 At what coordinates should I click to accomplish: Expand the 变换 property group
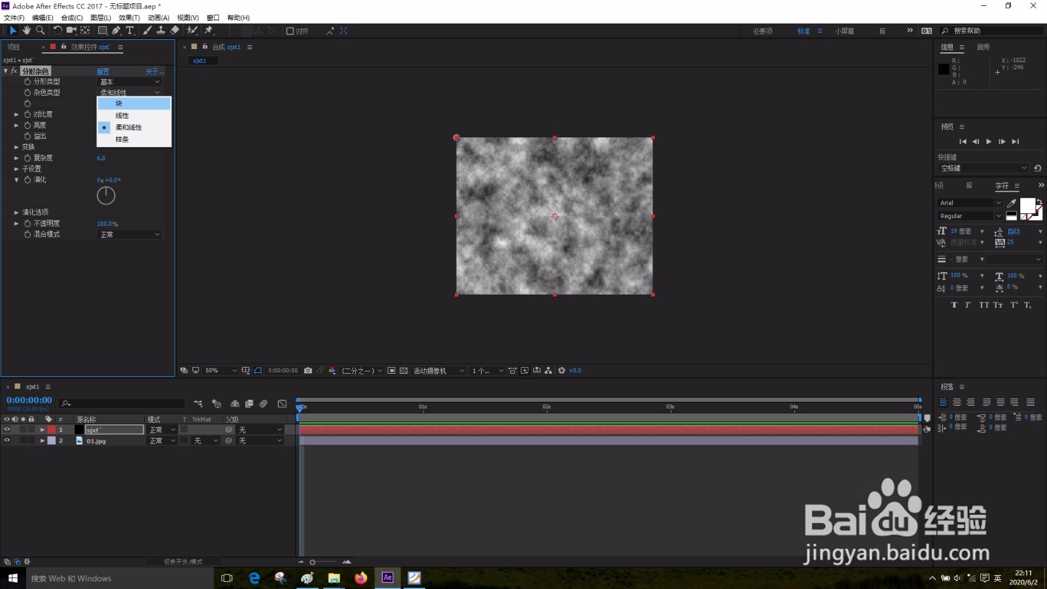(x=16, y=147)
